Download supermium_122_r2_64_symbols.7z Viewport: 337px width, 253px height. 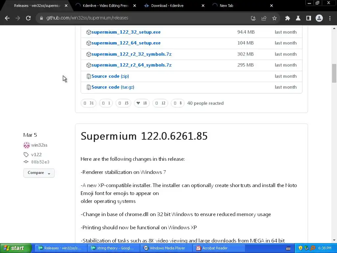click(x=132, y=65)
